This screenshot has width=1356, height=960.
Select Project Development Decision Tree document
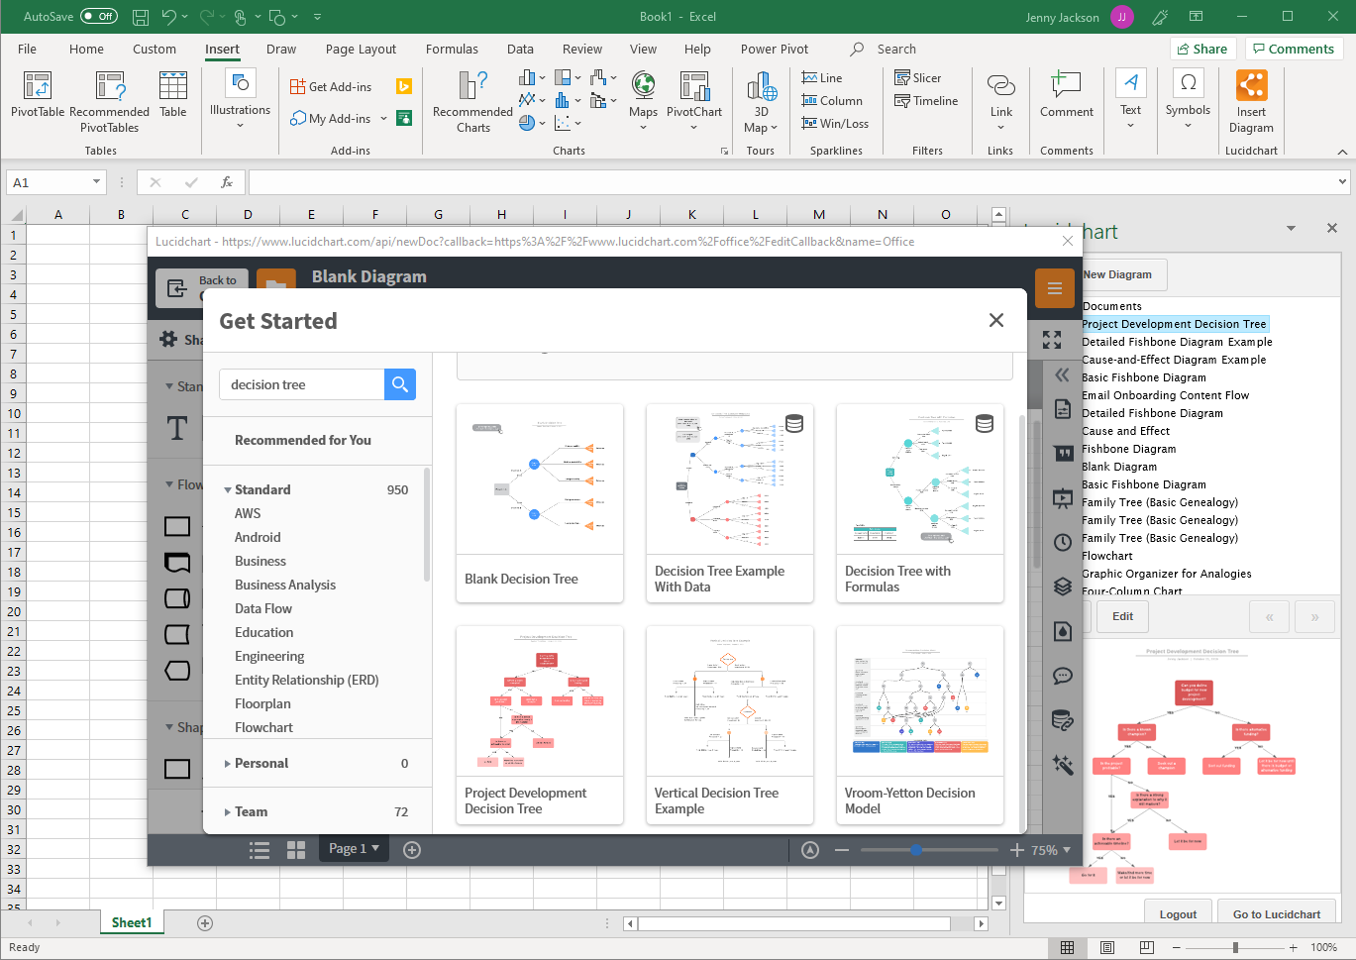1174,324
